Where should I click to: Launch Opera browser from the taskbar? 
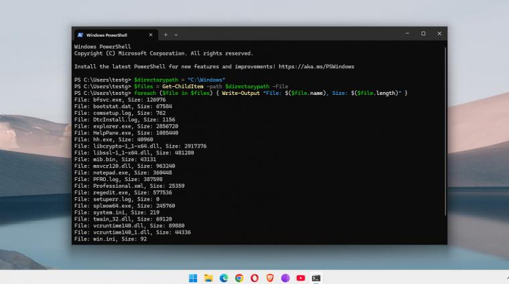click(254, 278)
